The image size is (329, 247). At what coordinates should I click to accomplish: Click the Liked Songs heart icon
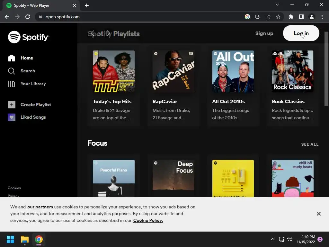click(x=12, y=117)
